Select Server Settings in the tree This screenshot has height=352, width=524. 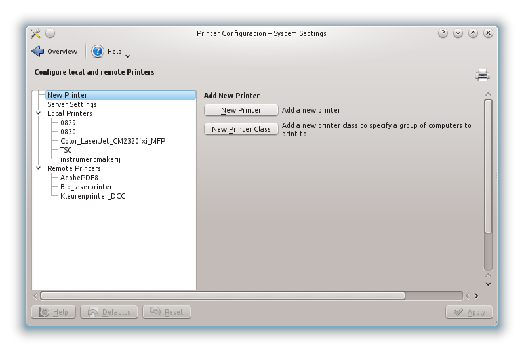(x=72, y=104)
